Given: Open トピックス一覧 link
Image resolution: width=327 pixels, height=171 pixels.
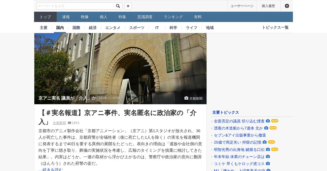Looking at the screenshot, I should [275, 27].
